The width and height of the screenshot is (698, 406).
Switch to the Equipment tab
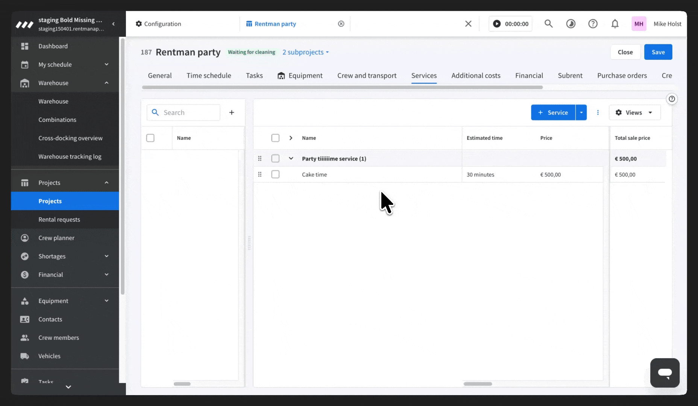pyautogui.click(x=300, y=76)
